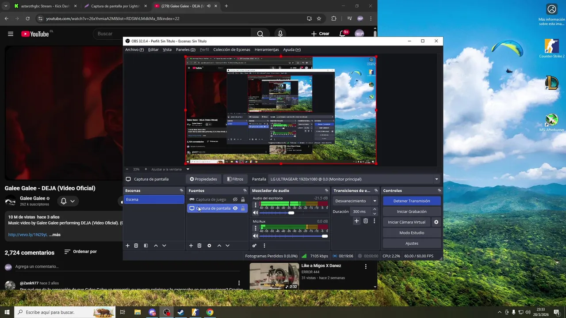Open Counter-Strike 2 desktop shortcut
The height and width of the screenshot is (318, 566).
click(552, 49)
